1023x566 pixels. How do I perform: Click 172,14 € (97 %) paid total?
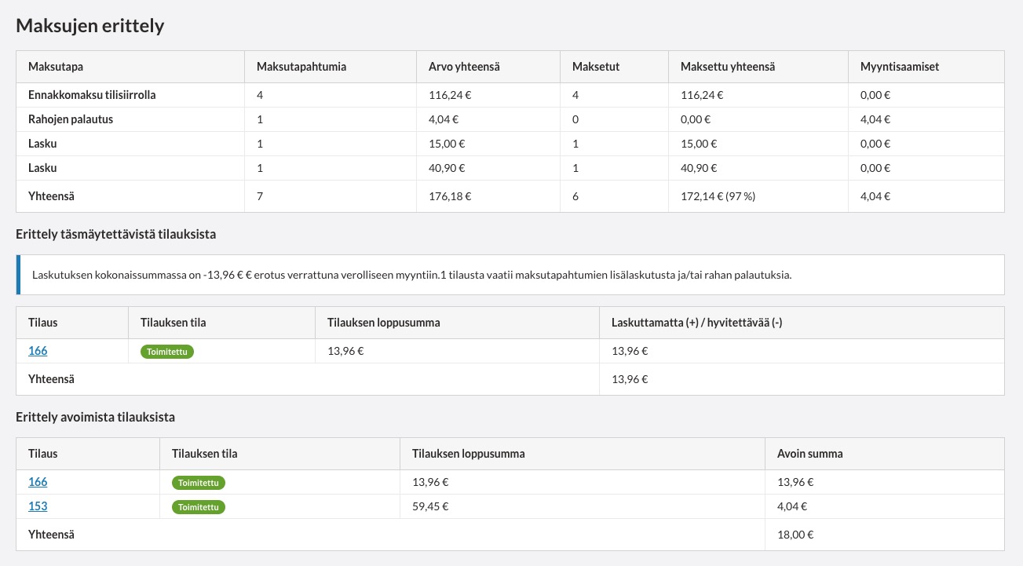(718, 196)
